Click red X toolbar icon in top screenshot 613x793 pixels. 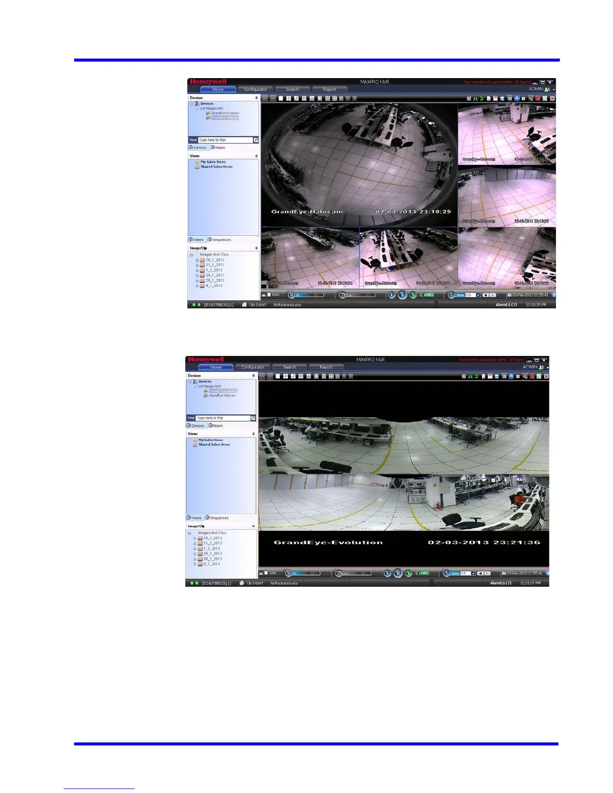[x=552, y=98]
